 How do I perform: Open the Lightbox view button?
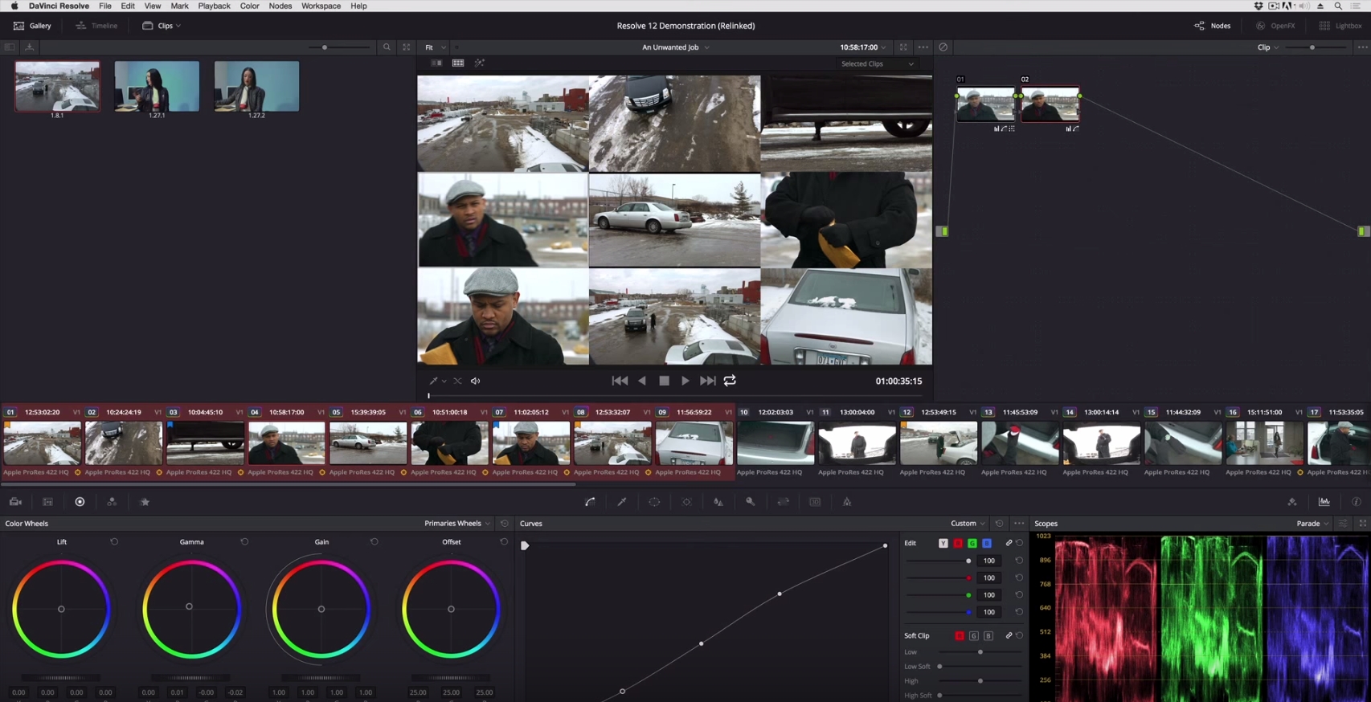(x=1340, y=26)
